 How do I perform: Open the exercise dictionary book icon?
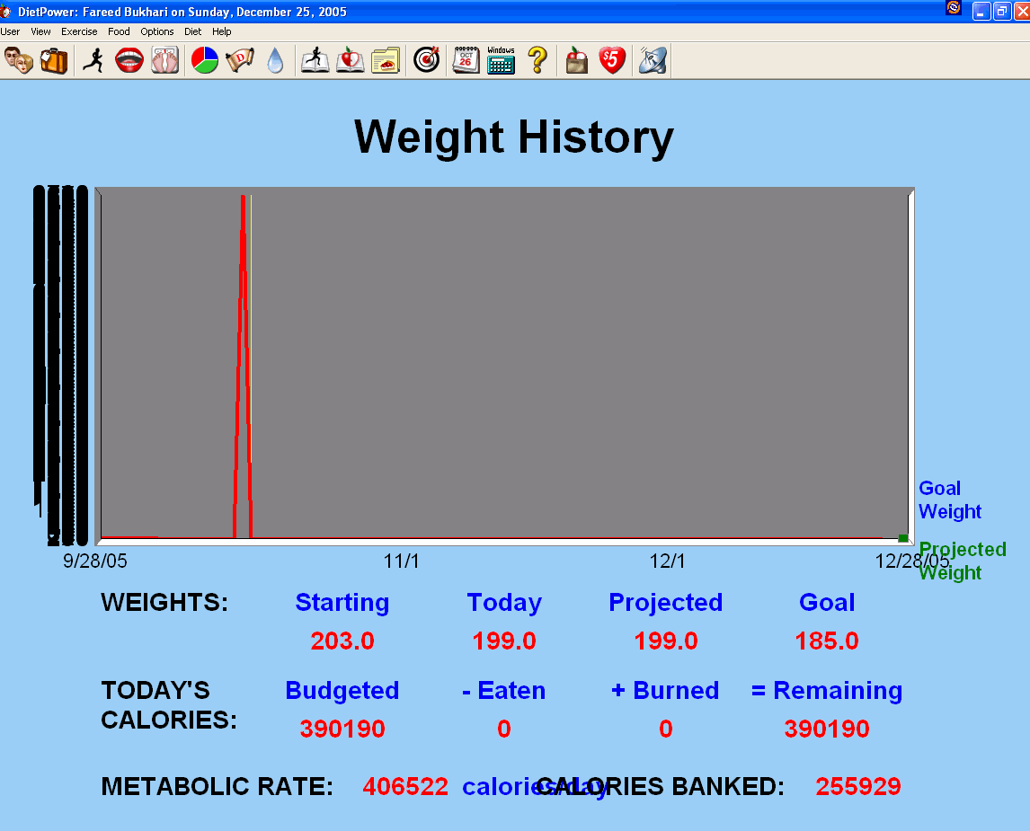tap(315, 60)
